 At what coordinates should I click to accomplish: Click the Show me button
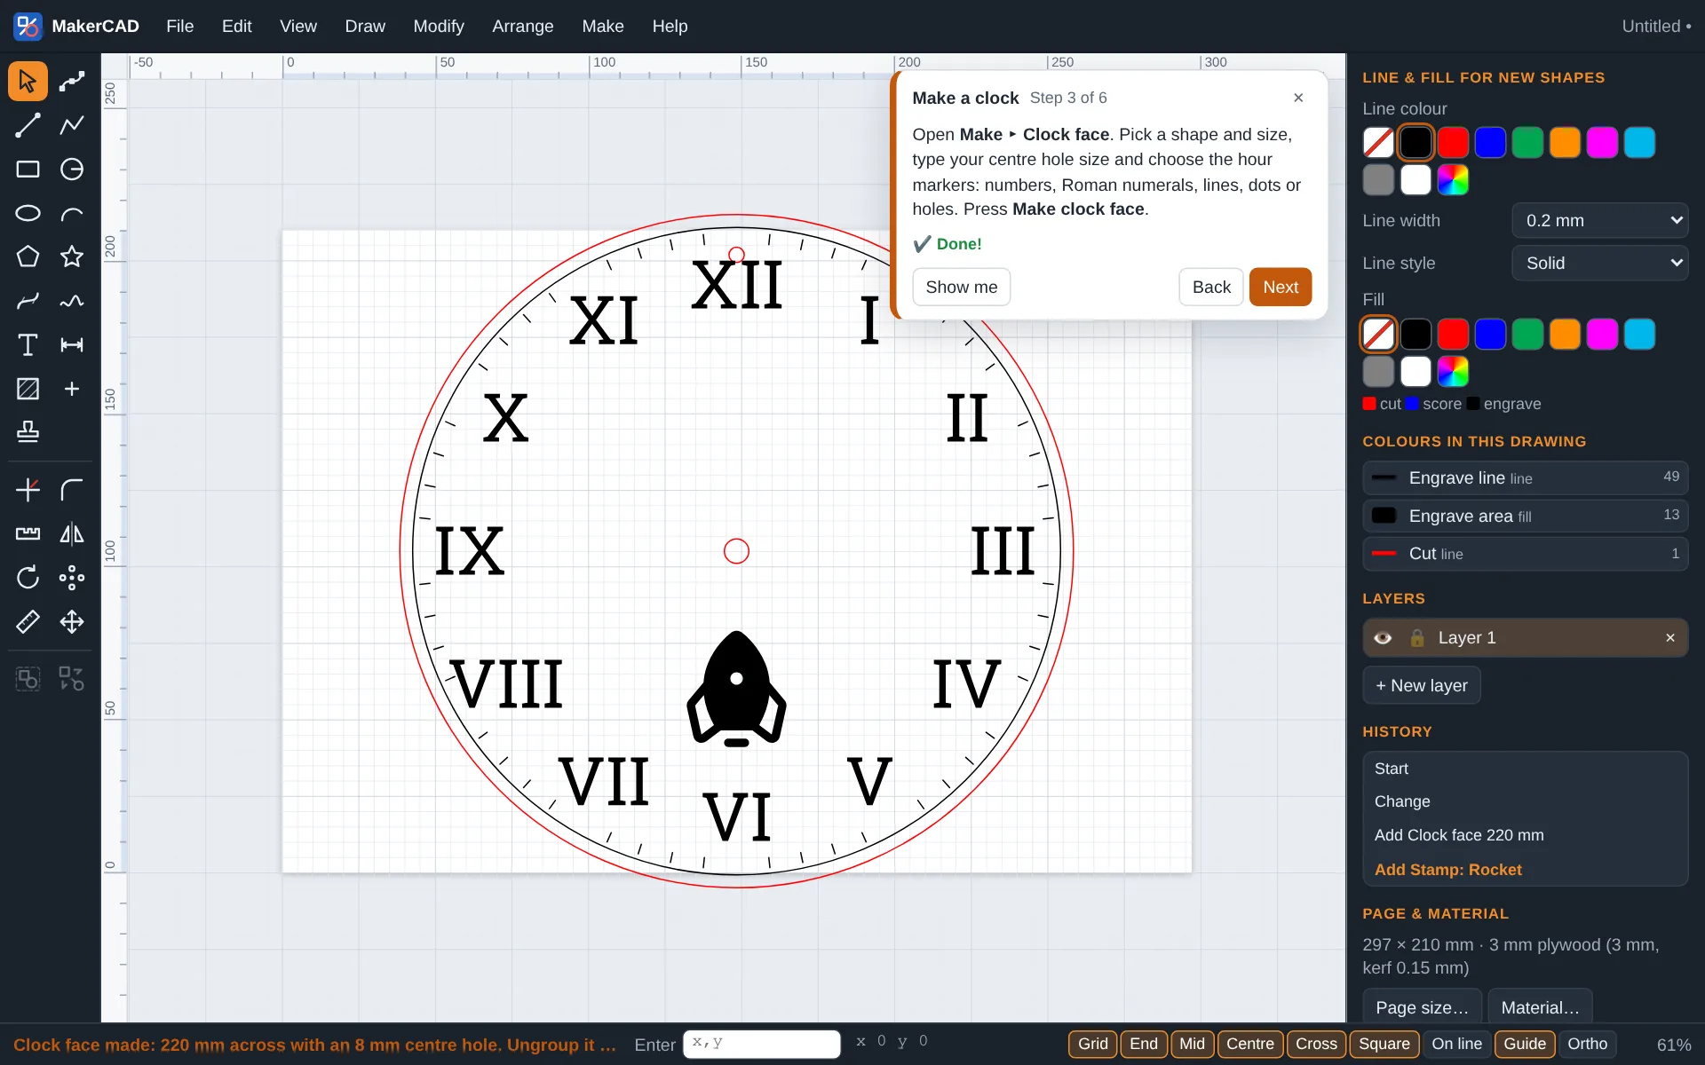click(x=961, y=287)
